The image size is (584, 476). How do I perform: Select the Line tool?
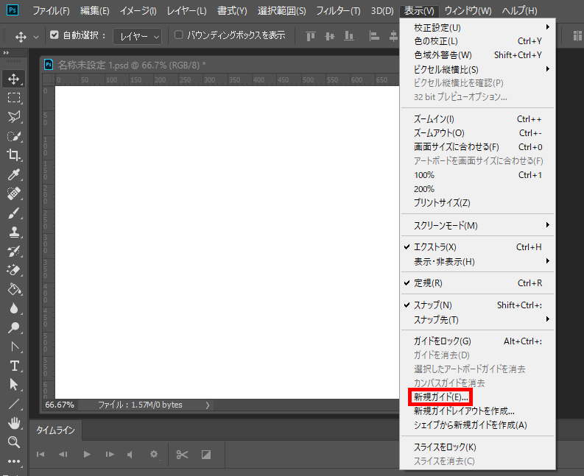[x=14, y=404]
